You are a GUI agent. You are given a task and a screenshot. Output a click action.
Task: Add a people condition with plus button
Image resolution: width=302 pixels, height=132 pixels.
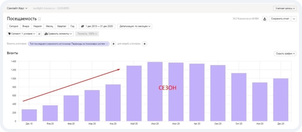[x=145, y=44]
